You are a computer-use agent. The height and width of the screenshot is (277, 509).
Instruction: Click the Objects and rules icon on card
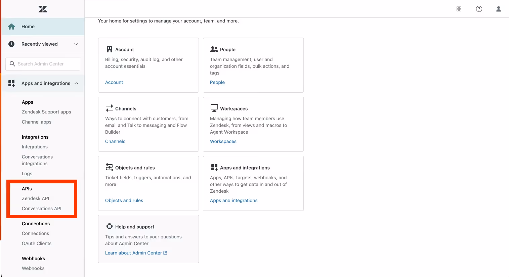tap(110, 167)
